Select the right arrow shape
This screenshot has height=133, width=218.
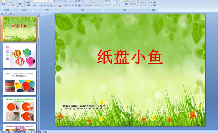117,2
